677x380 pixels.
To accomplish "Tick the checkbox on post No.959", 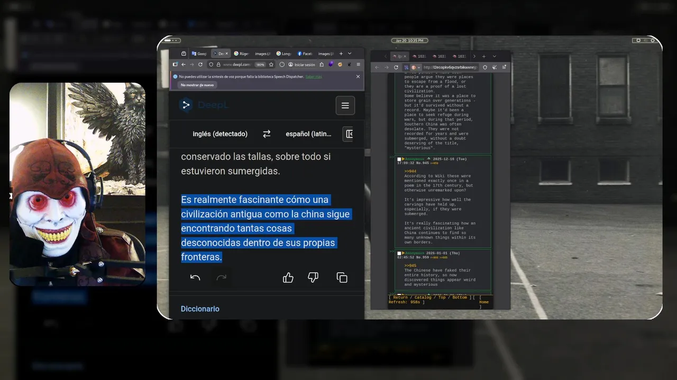I will point(399,253).
